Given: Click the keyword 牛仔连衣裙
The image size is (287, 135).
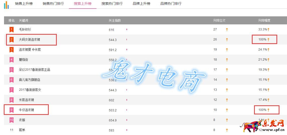Looking at the screenshot, I should pyautogui.click(x=26, y=110).
